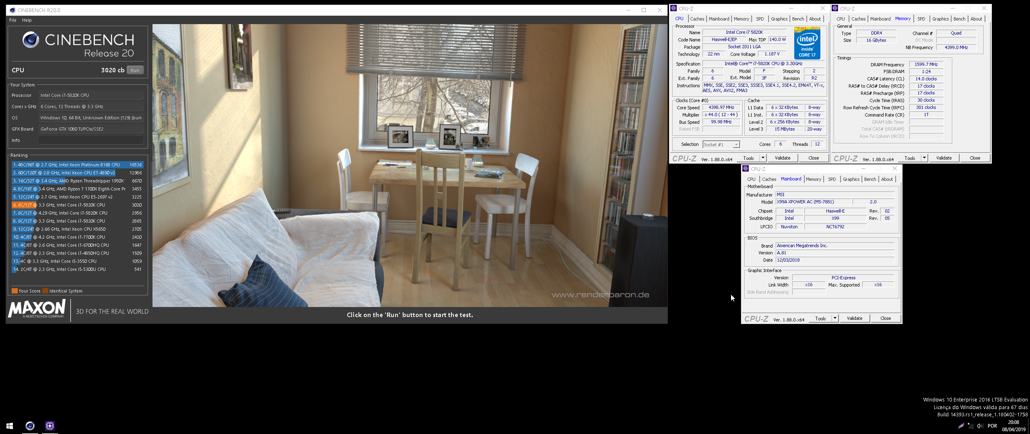
Task: Click Validate in Mainboard window
Action: [x=855, y=318]
